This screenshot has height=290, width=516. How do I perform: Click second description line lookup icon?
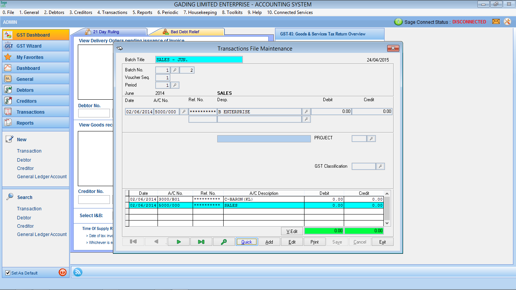pos(306,119)
